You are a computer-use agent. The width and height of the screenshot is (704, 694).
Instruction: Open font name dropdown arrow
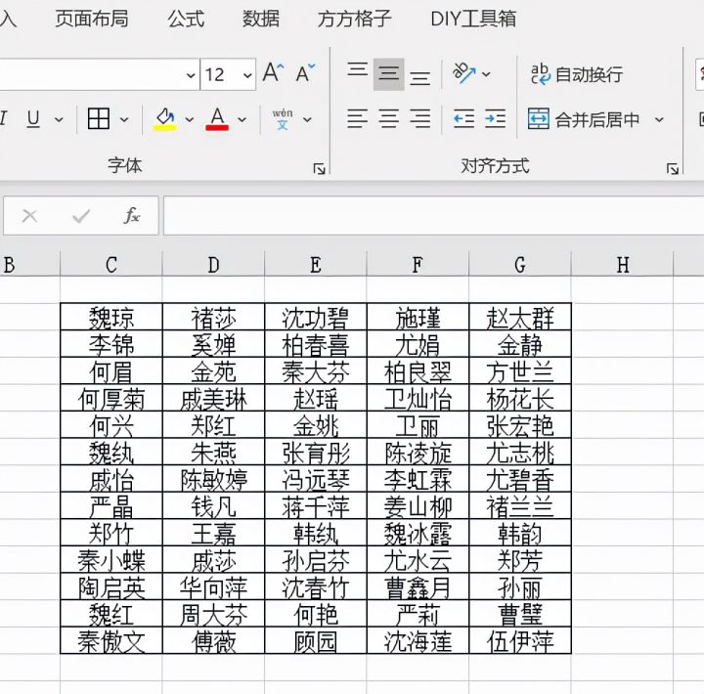[191, 75]
